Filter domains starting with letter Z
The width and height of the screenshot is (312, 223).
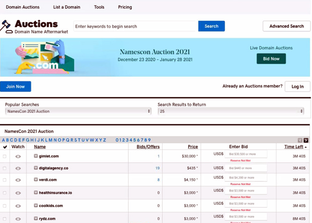105,140
